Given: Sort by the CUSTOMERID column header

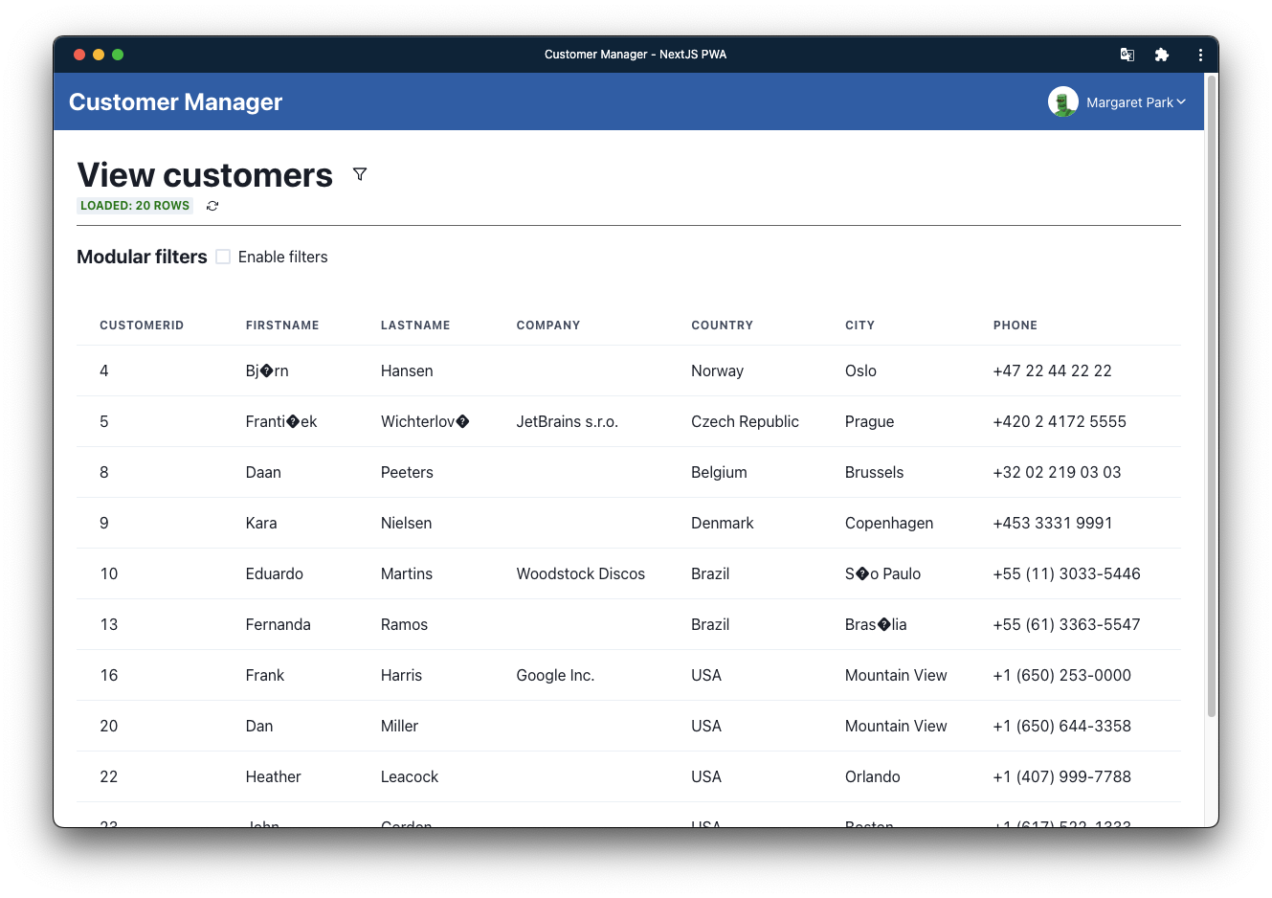Looking at the screenshot, I should 142,326.
